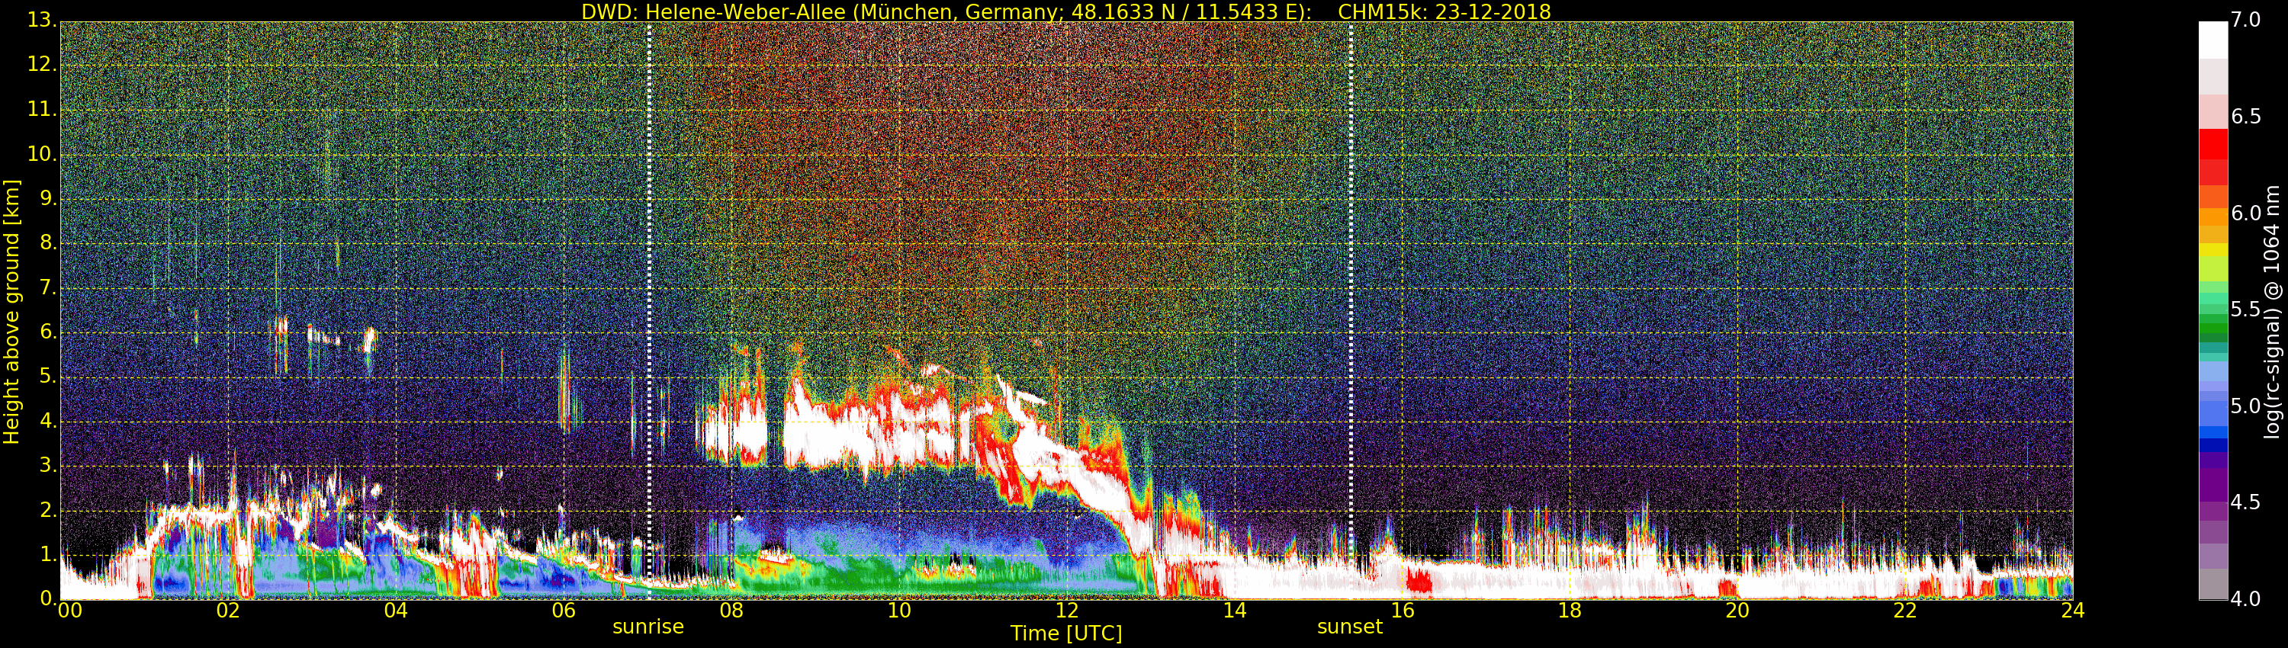
Task: Click the white dotted sunrise line
Action: 649,311
